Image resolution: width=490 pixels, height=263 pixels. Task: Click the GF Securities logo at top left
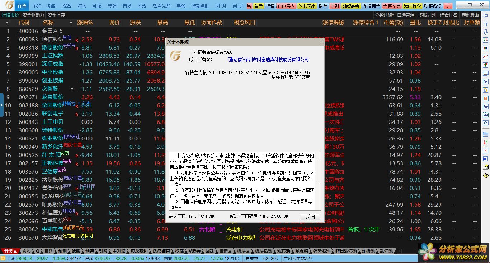[9, 6]
